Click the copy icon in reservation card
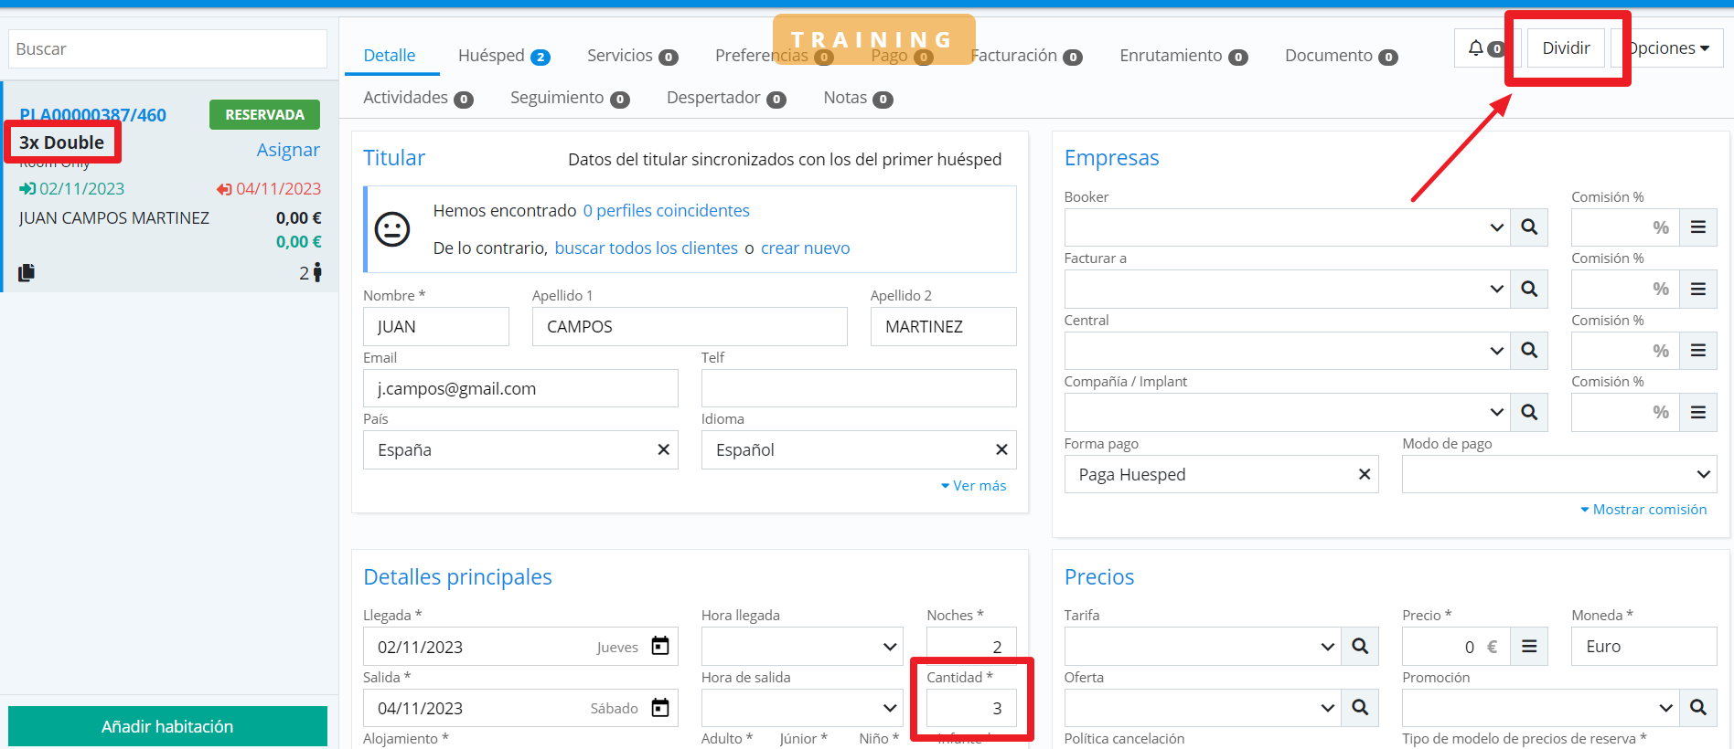Screen dimensions: 1734x749 (x=27, y=272)
